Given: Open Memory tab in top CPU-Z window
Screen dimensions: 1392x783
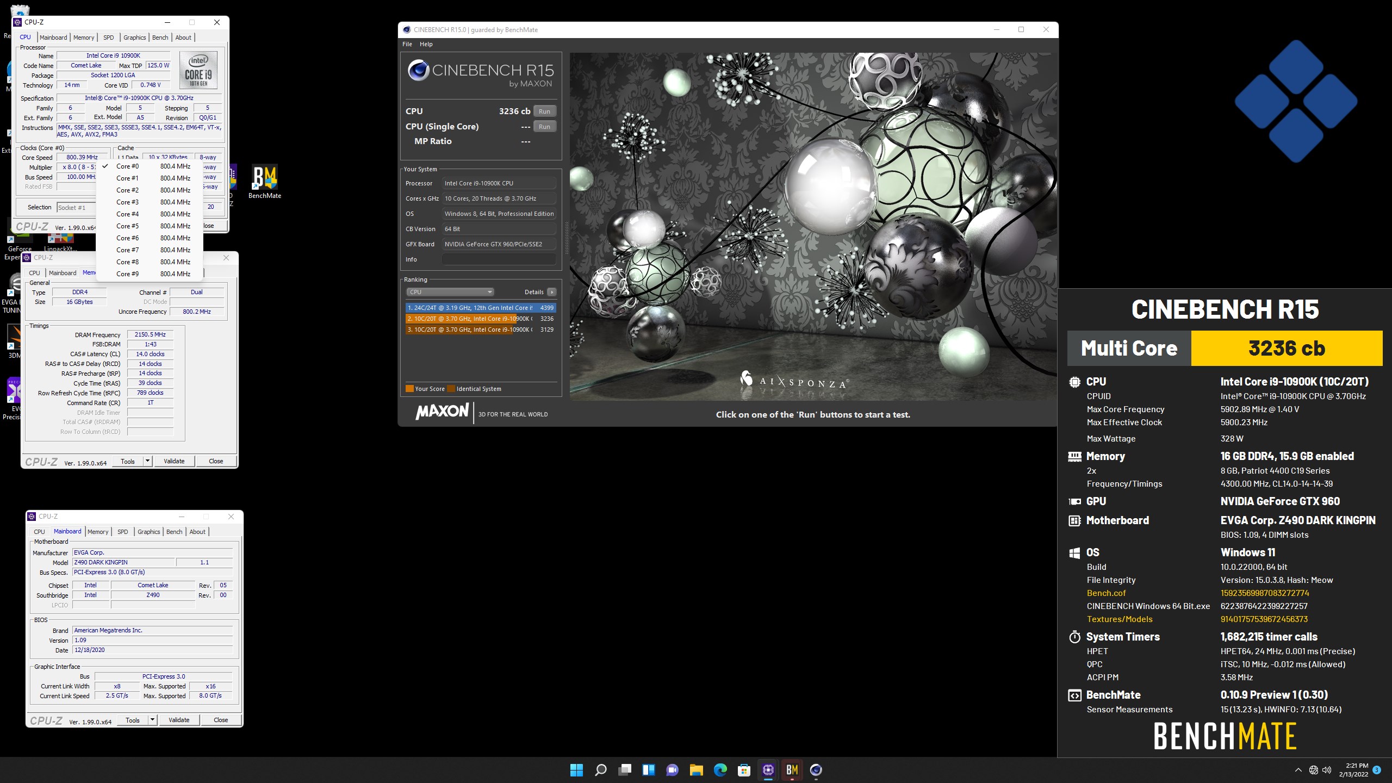Looking at the screenshot, I should point(84,38).
